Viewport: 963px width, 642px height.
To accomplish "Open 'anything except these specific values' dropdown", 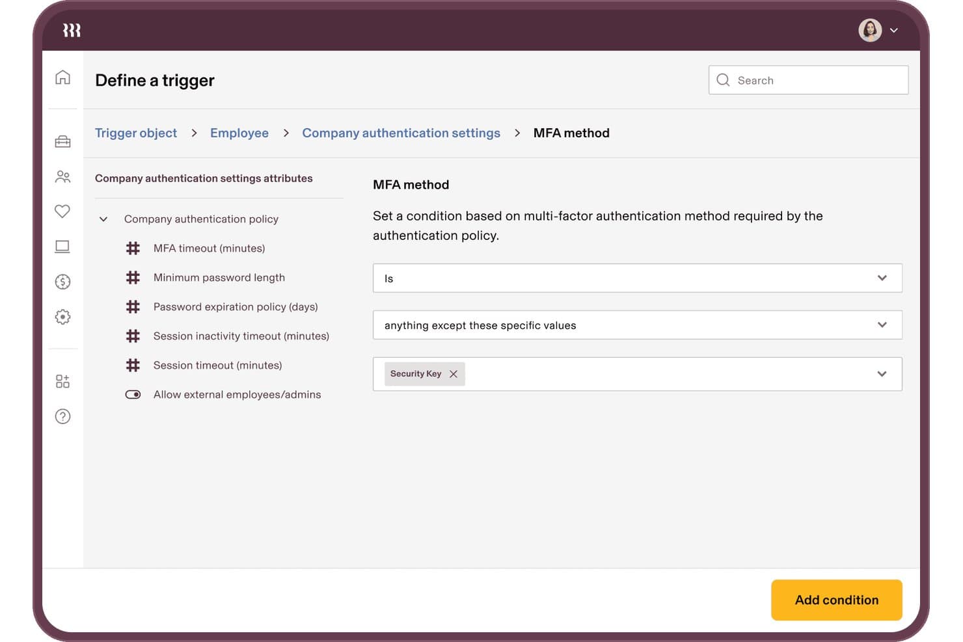I will point(637,325).
